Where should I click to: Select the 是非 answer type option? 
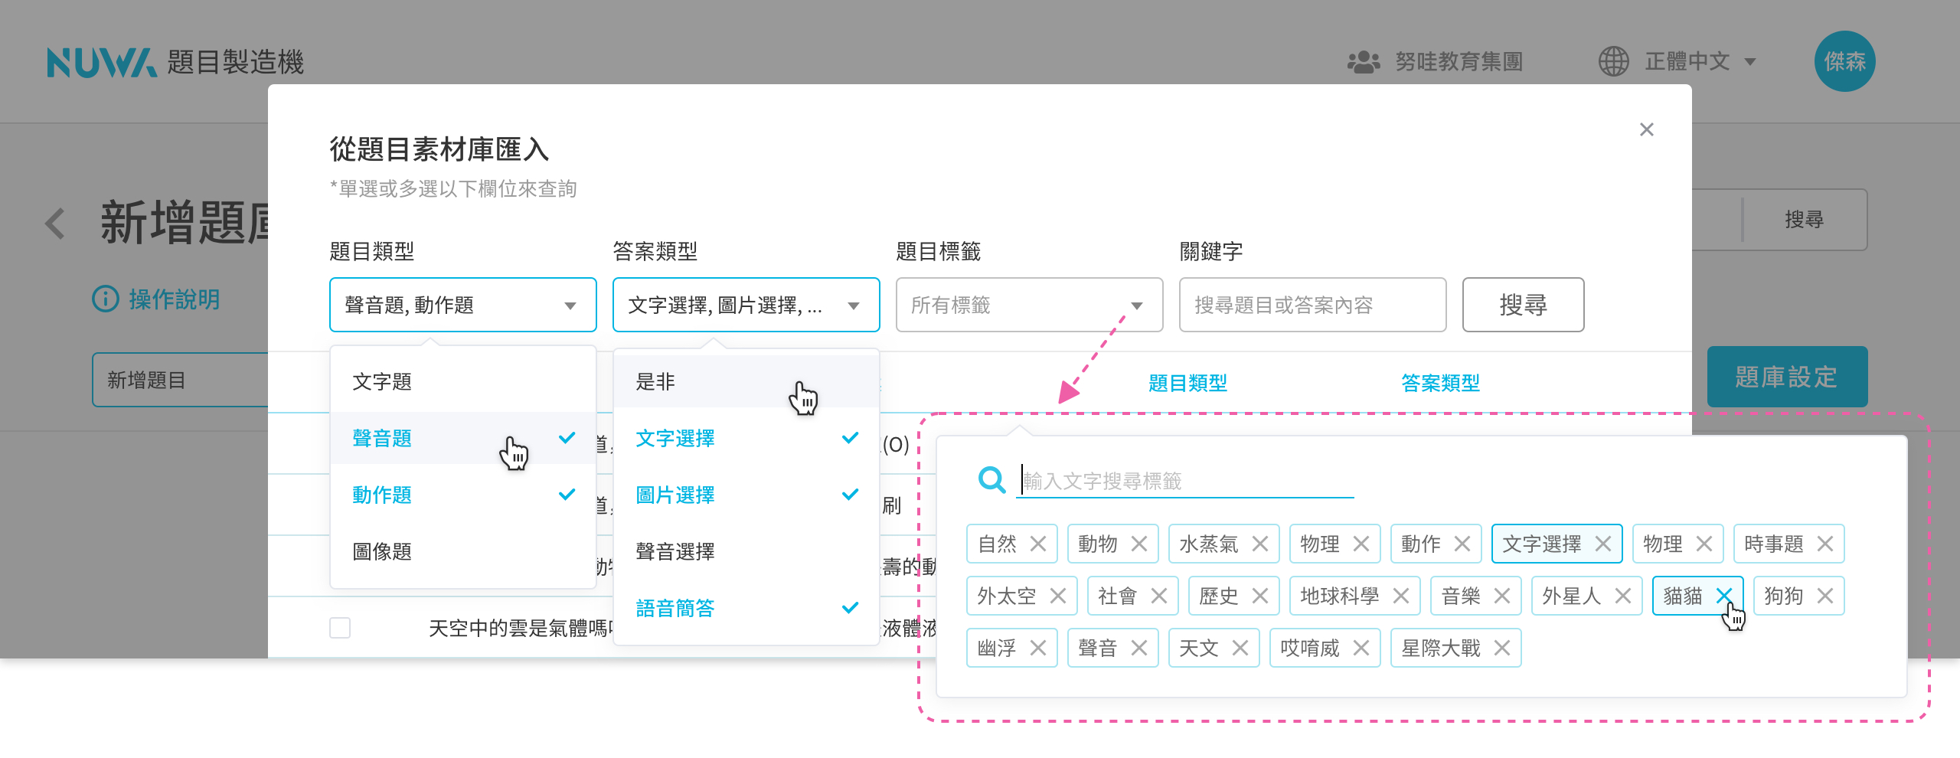[746, 381]
